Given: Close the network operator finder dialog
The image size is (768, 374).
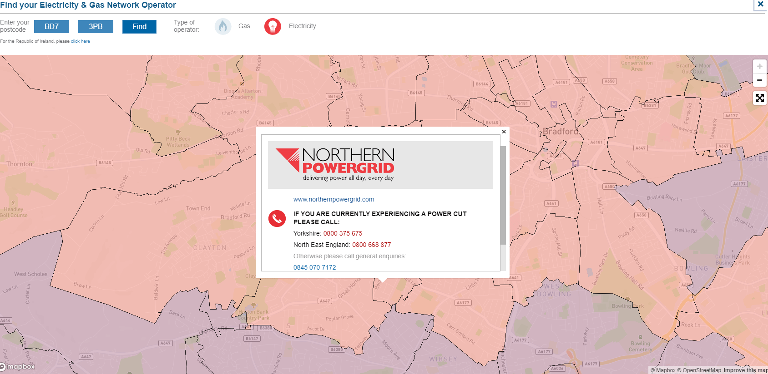Looking at the screenshot, I should point(760,4).
